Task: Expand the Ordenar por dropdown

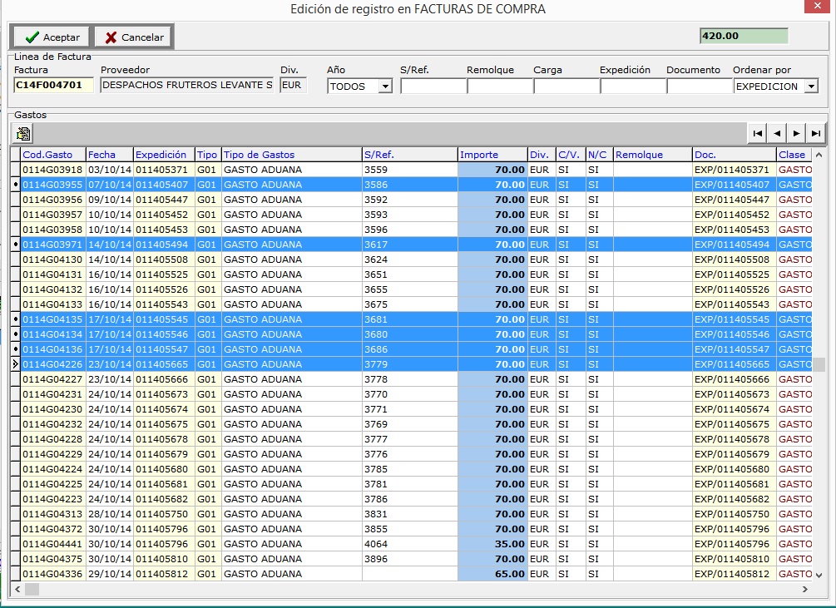Action: coord(810,87)
